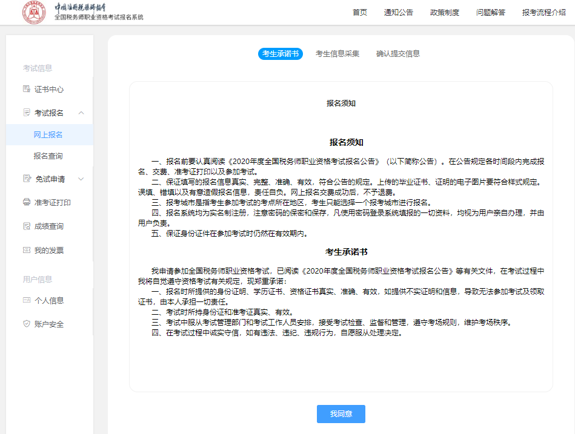Open 报名查询 in the sidebar
Viewport: 575px width, 434px height.
pyautogui.click(x=48, y=156)
